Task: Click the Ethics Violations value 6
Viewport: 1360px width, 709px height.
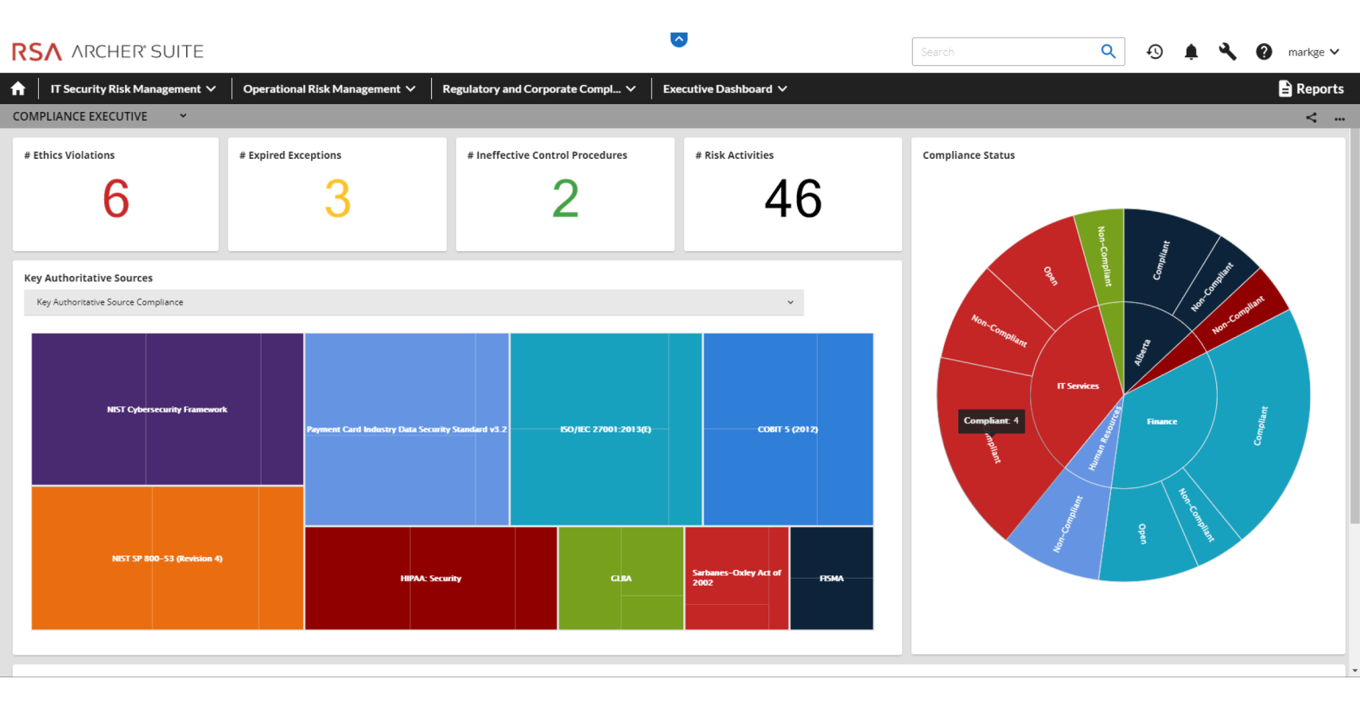Action: point(116,199)
